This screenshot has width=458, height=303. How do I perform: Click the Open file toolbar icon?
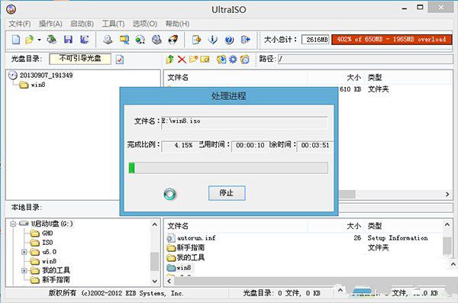(x=30, y=40)
